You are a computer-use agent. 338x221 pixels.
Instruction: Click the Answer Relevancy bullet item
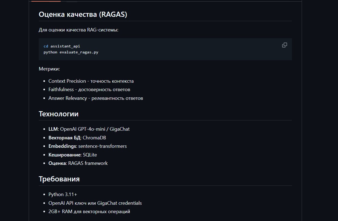point(96,98)
